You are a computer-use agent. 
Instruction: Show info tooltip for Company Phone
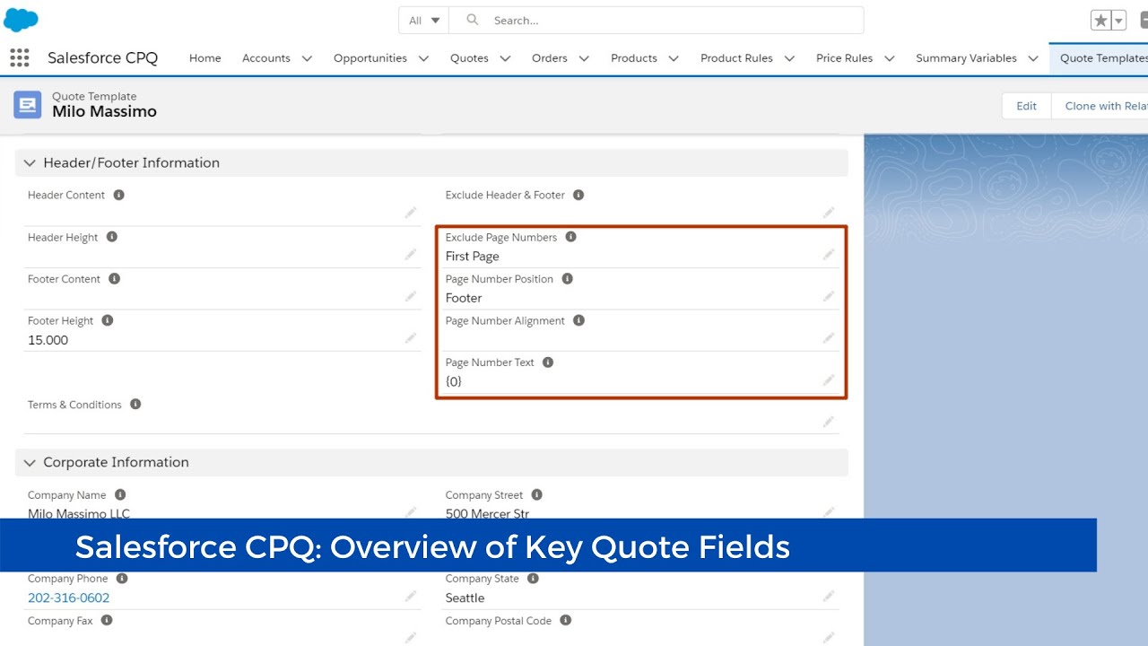(x=122, y=579)
